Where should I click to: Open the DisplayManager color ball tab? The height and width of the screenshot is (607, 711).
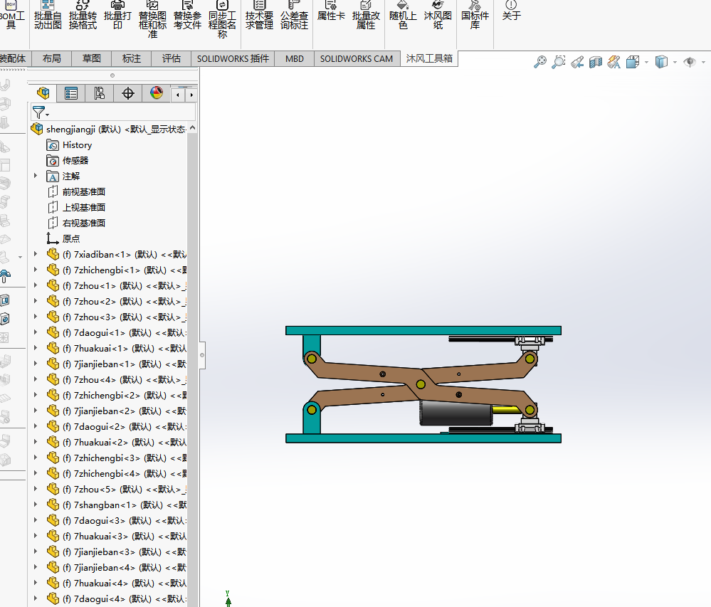pyautogui.click(x=157, y=93)
